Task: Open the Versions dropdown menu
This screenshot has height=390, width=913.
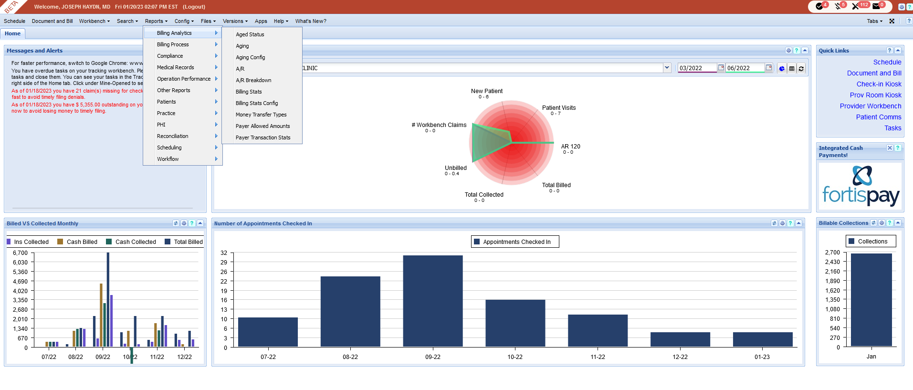Action: pos(235,21)
